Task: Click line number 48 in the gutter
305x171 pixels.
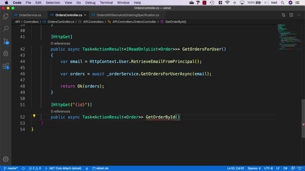Action: pos(22,86)
